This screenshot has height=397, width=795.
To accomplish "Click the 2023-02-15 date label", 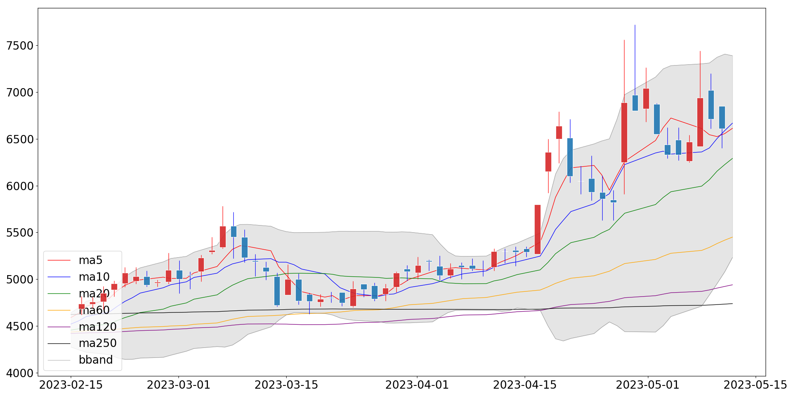I will [71, 385].
